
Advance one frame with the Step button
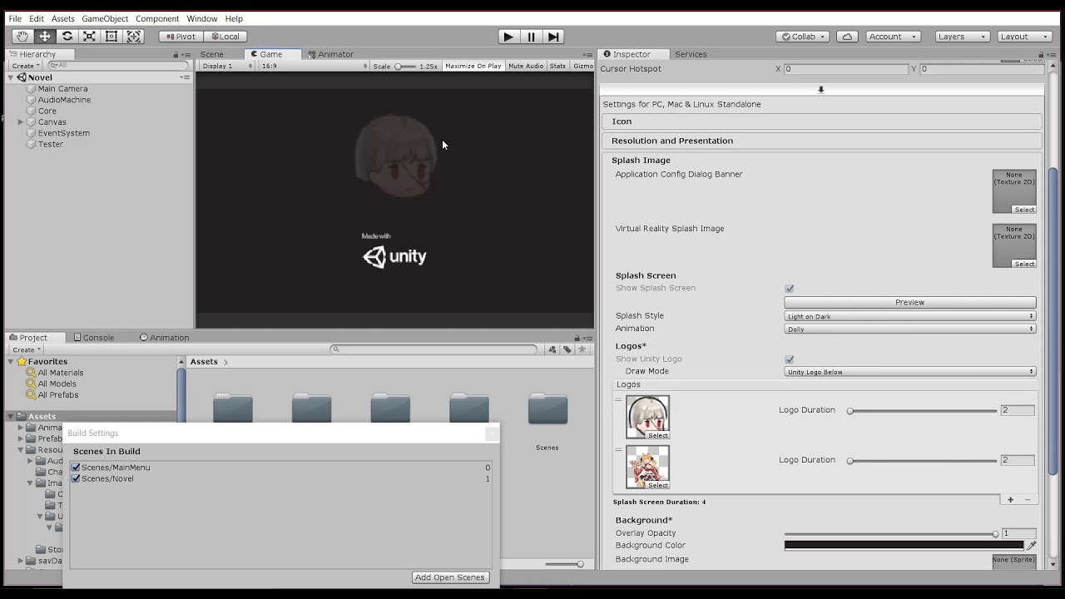[553, 37]
